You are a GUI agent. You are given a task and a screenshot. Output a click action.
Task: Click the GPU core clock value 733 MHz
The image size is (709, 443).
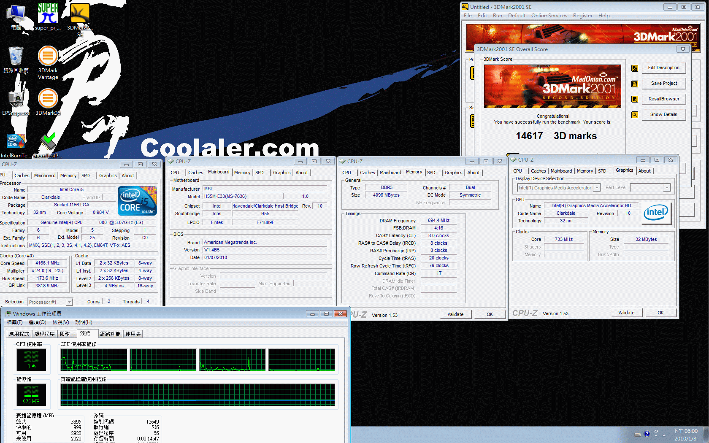tap(563, 239)
